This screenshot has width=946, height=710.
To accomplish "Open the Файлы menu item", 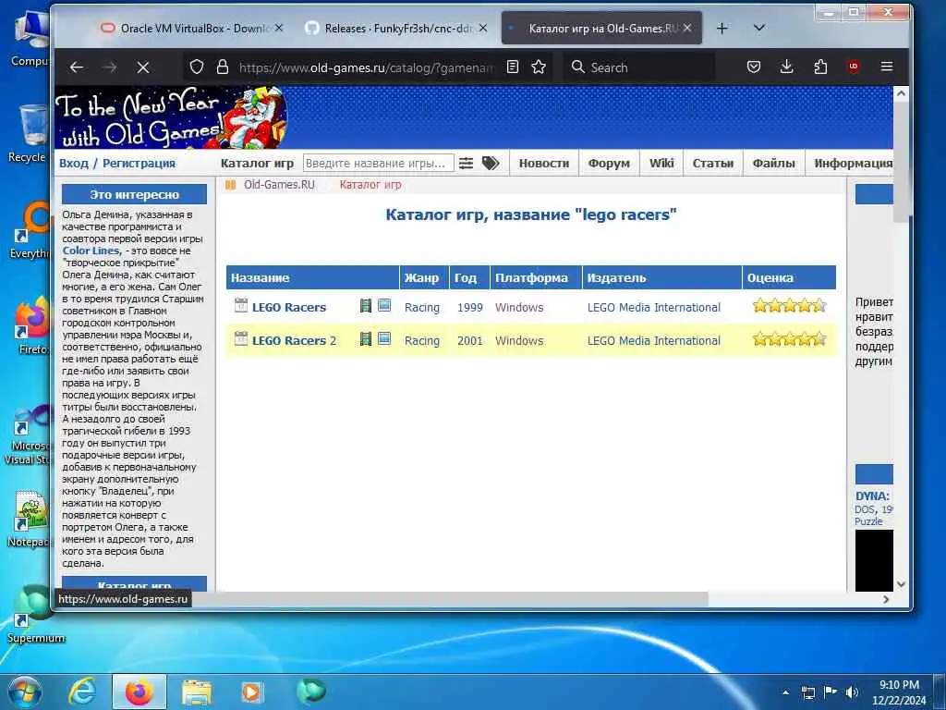I will coord(774,163).
